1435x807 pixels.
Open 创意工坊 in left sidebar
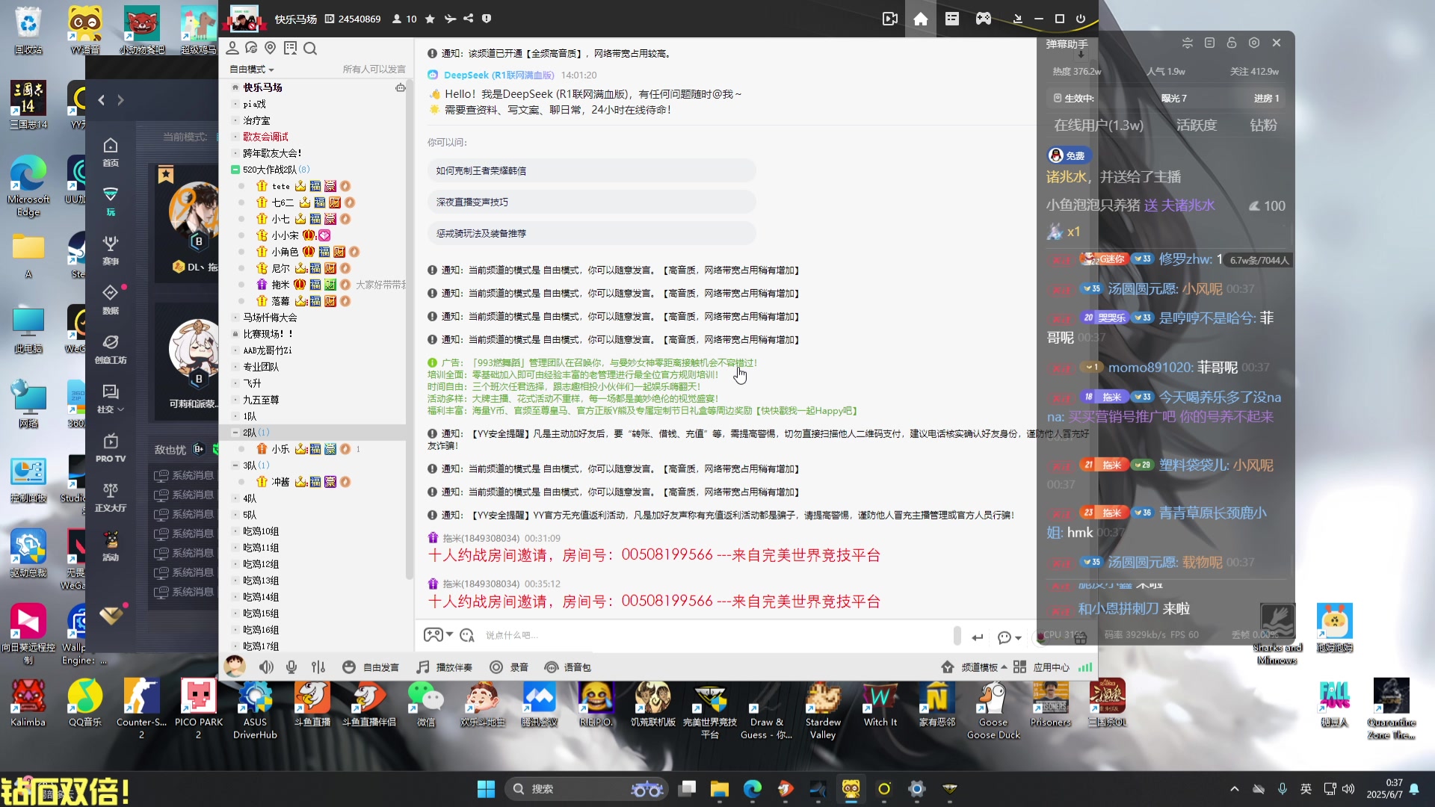click(111, 349)
